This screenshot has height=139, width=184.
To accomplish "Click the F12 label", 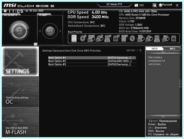I will pos(141,5).
